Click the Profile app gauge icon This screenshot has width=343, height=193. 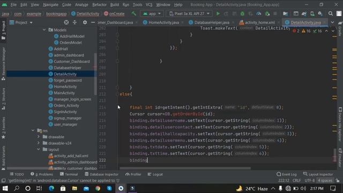[x=259, y=13]
